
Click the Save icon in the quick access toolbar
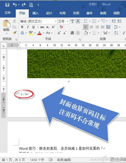pos(7,5)
